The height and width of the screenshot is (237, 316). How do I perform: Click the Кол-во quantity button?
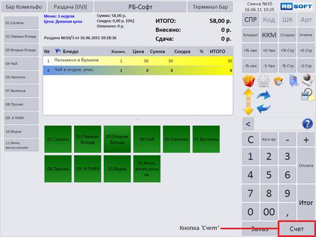(269, 140)
